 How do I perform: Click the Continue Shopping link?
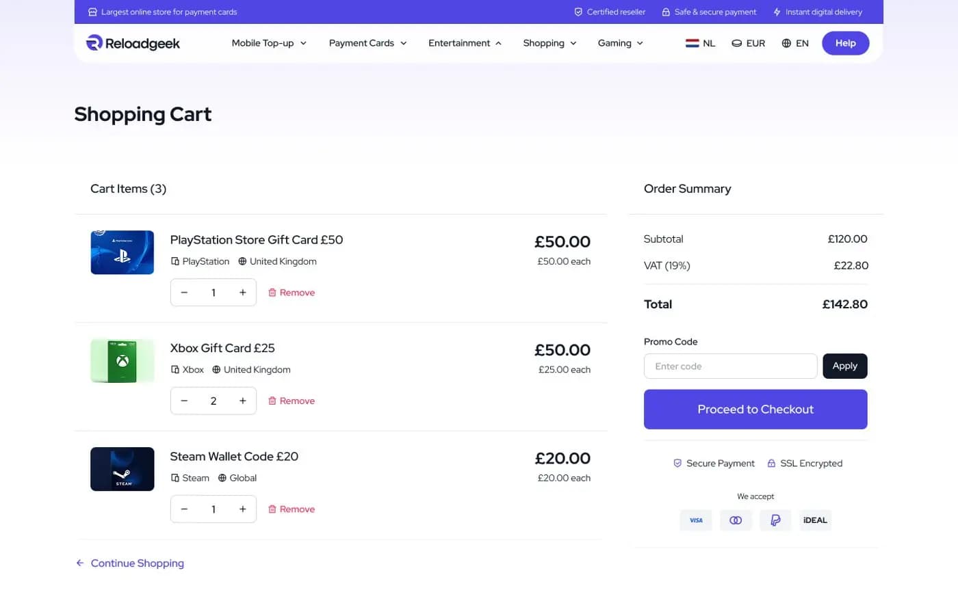click(130, 563)
